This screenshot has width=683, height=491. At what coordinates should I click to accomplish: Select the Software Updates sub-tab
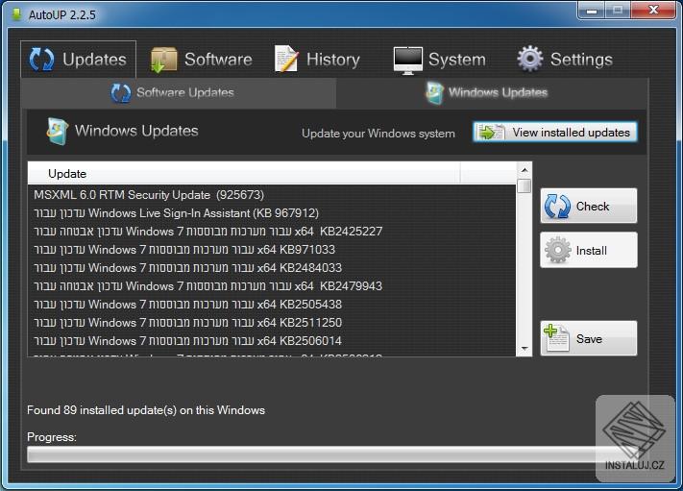point(179,93)
